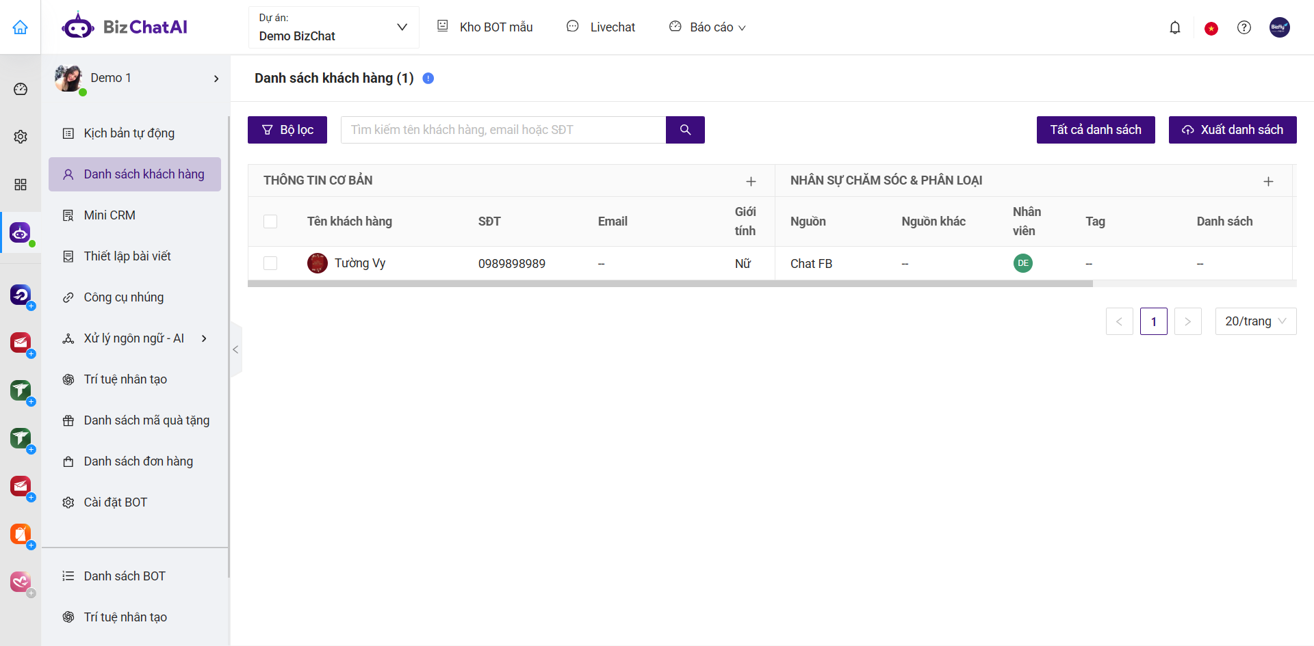Add column in THÔNG TIN CƠ BẢN section
Viewport: 1314px width, 646px height.
click(751, 181)
